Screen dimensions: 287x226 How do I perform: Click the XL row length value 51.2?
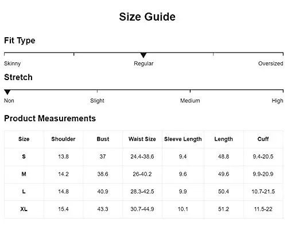click(x=223, y=209)
